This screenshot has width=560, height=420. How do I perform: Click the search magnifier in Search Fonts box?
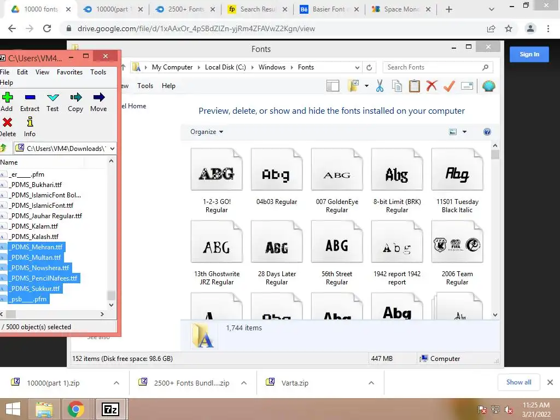point(485,67)
